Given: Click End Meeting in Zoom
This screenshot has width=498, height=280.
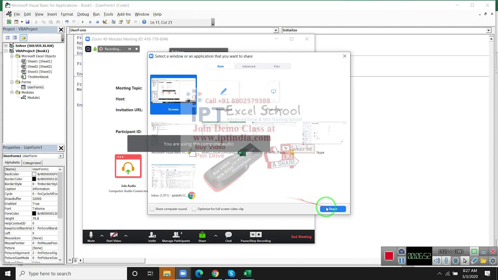Looking at the screenshot, I should pos(301,237).
